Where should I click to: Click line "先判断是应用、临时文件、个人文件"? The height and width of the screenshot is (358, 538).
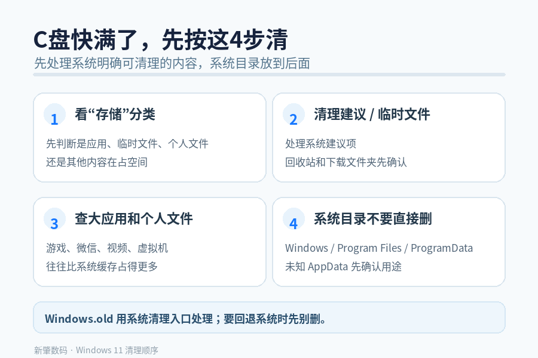127,144
